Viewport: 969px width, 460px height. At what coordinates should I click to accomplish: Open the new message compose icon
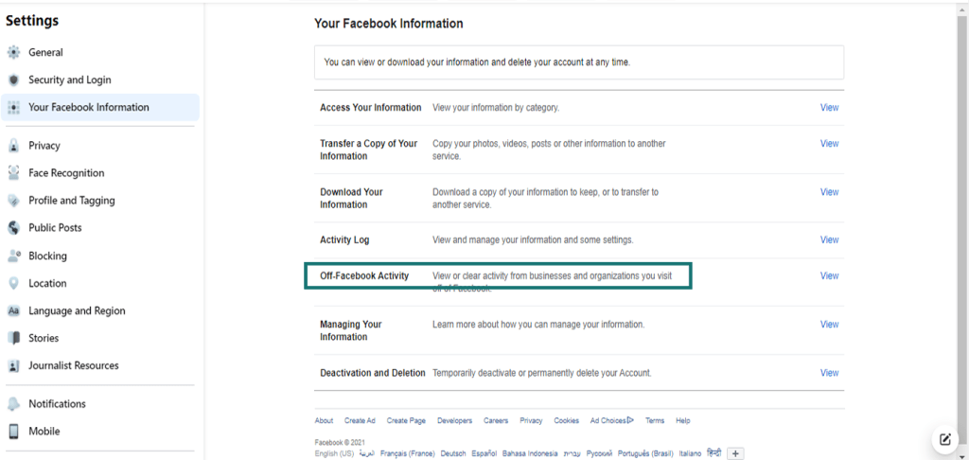tap(944, 439)
